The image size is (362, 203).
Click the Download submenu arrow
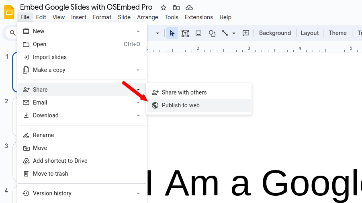point(138,115)
